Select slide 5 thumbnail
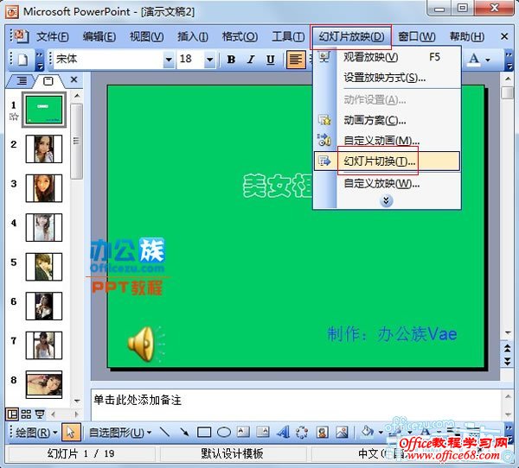The width and height of the screenshot is (519, 468). click(x=44, y=267)
